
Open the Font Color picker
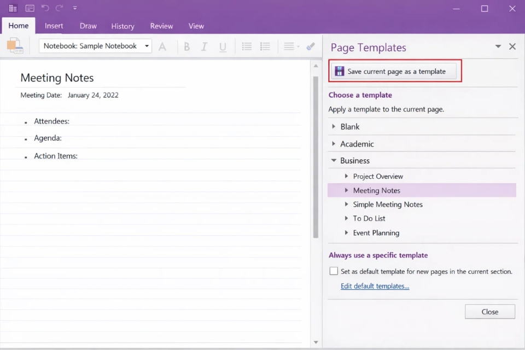pos(162,46)
